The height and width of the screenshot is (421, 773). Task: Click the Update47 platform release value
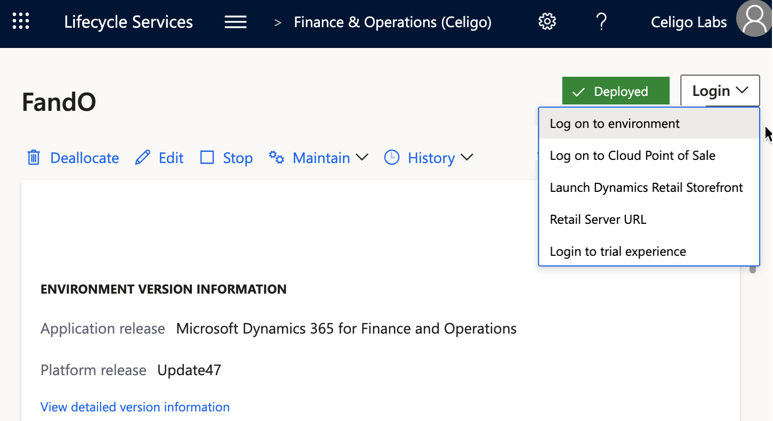(x=189, y=370)
